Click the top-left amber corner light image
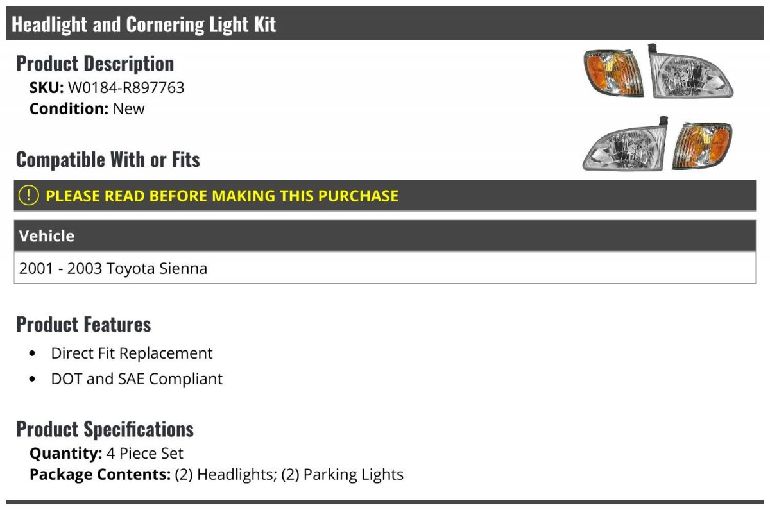 pyautogui.click(x=613, y=74)
